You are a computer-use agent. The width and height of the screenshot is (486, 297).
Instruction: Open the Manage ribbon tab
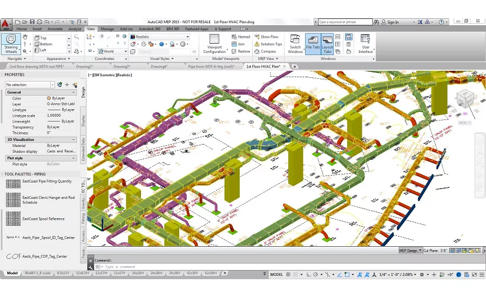click(x=107, y=29)
